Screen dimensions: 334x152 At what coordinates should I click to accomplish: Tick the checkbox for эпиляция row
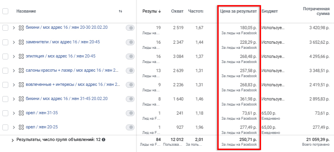pos(6,56)
